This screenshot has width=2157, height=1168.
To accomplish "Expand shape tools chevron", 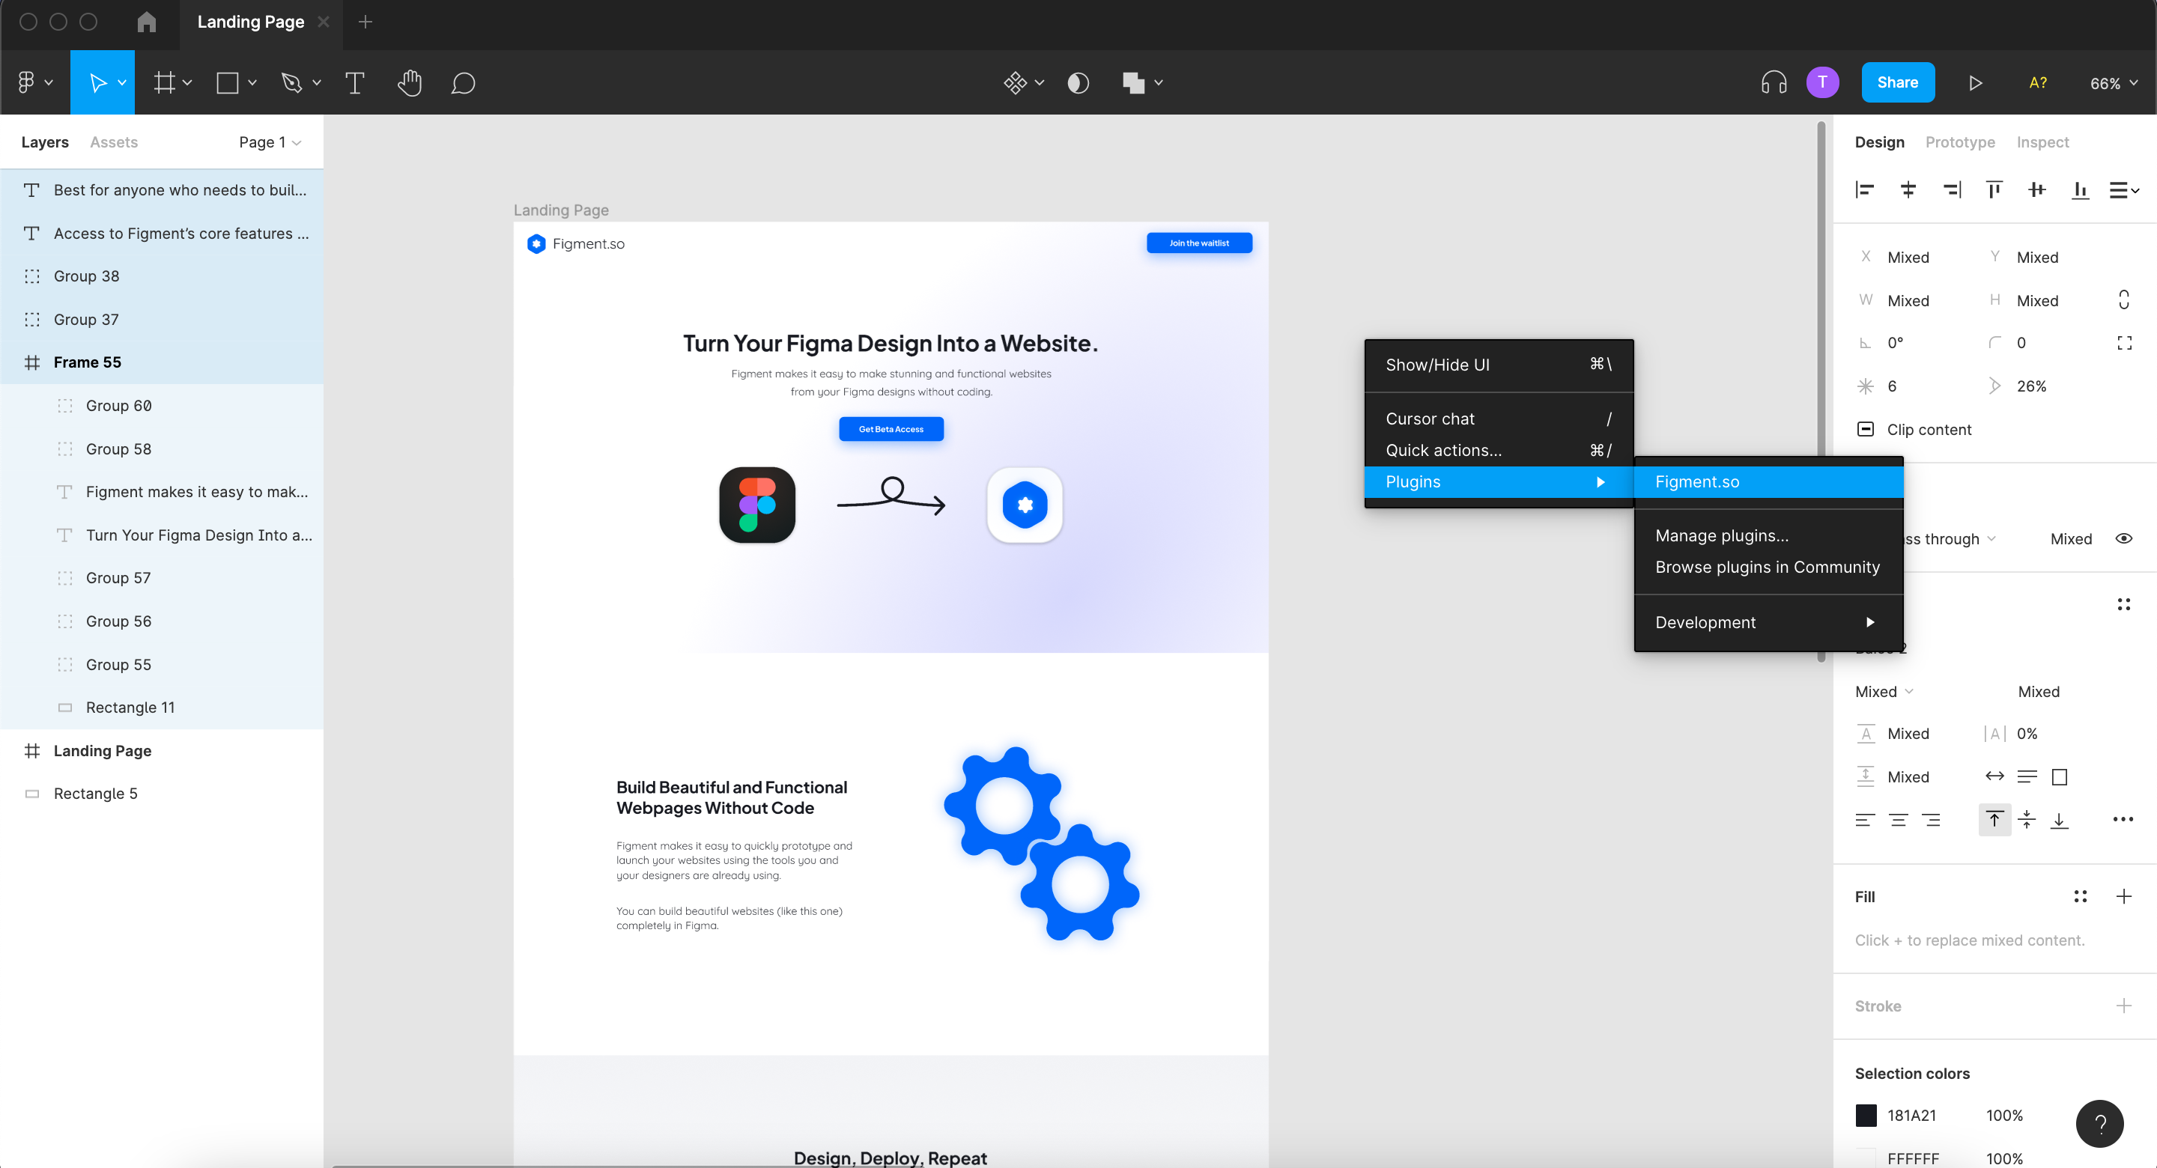I will (252, 83).
